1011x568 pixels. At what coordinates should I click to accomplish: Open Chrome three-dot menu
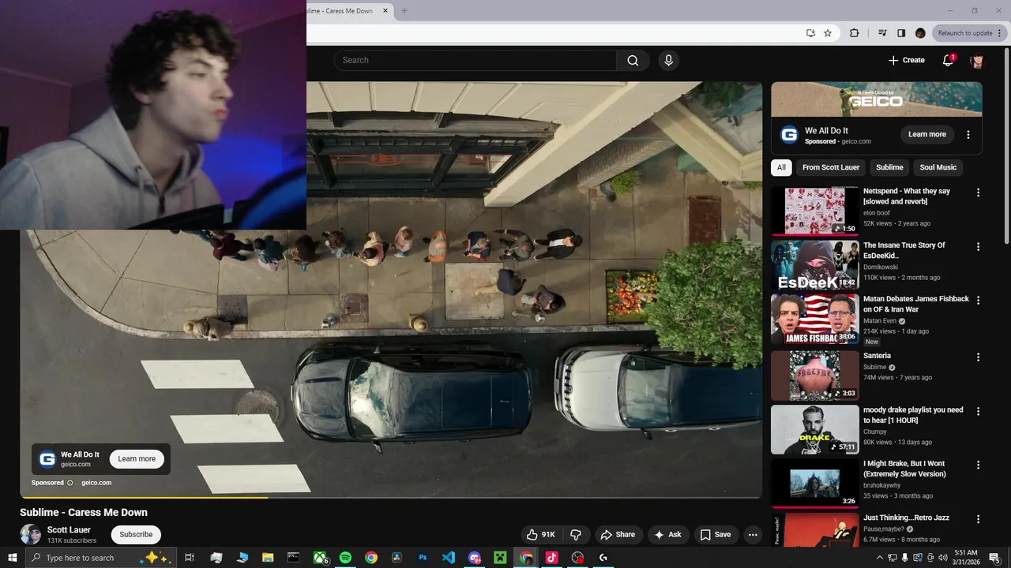1001,33
